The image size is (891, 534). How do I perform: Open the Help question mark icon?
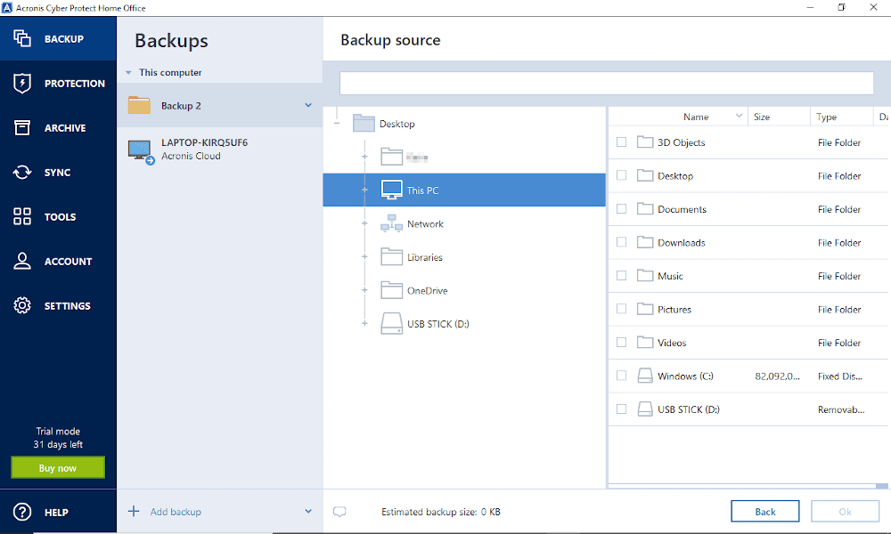coord(22,512)
